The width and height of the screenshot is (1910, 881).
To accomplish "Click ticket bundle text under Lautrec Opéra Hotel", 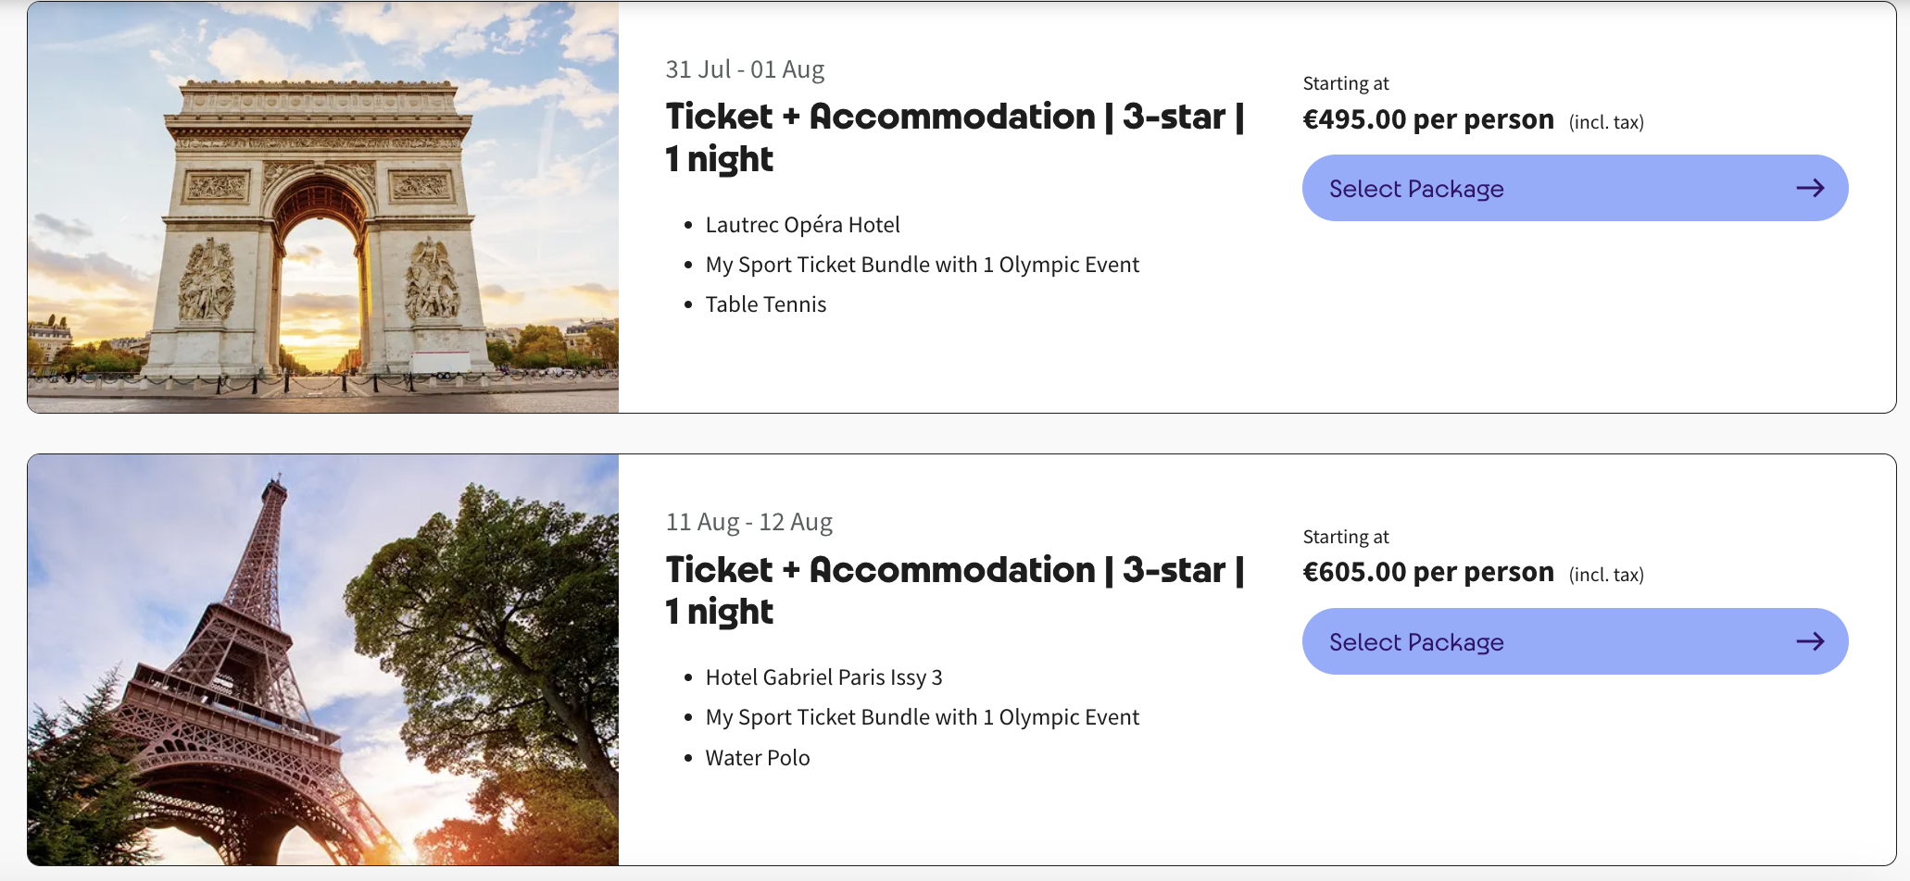I will point(922,265).
